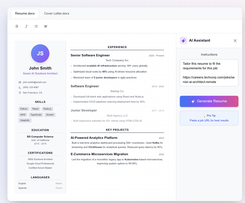
Task: Select the Senior Software Engineer heading
Action: 90,55
